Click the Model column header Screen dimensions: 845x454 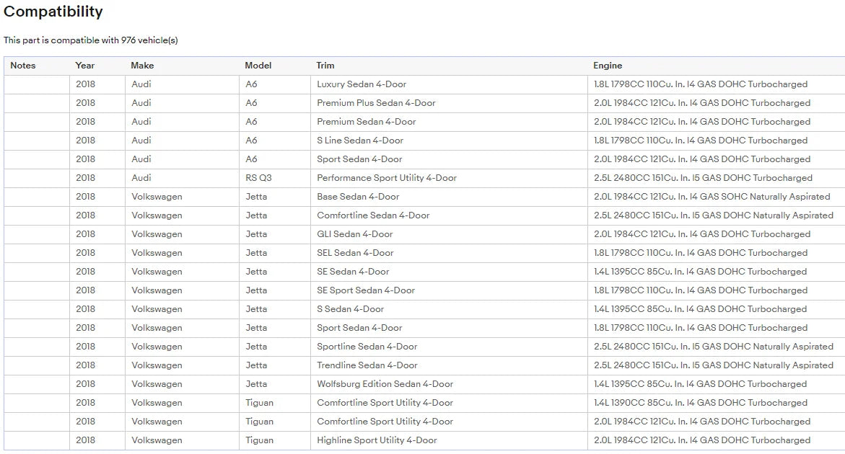point(258,66)
